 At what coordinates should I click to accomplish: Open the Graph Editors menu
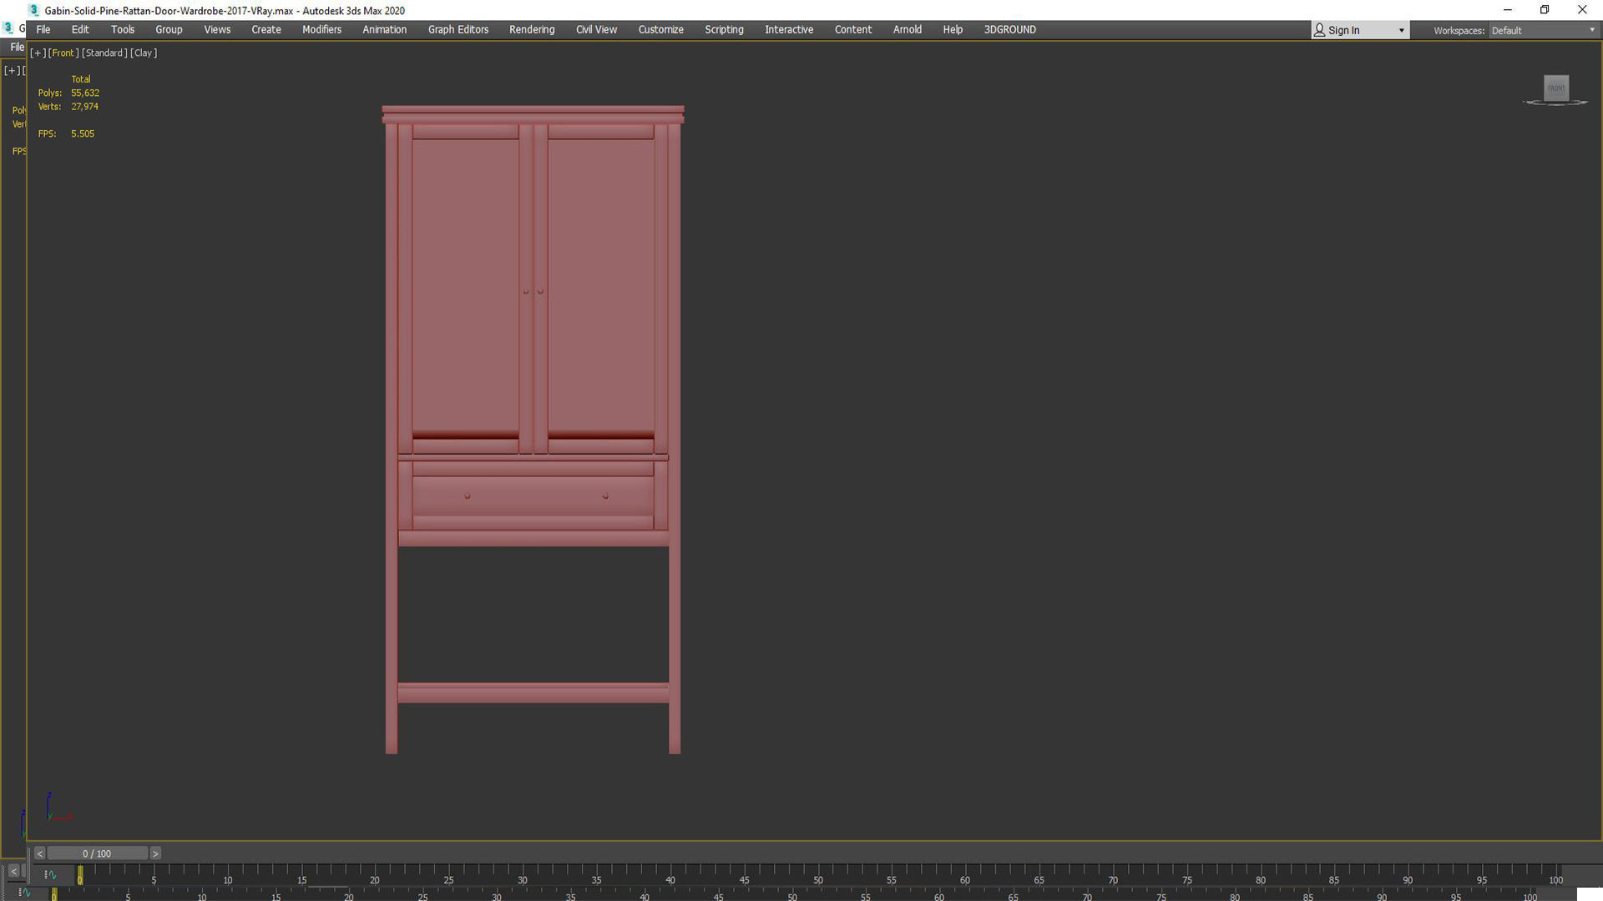tap(458, 29)
